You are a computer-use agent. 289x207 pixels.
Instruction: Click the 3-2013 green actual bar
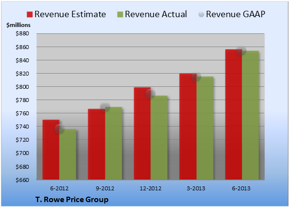(x=205, y=128)
